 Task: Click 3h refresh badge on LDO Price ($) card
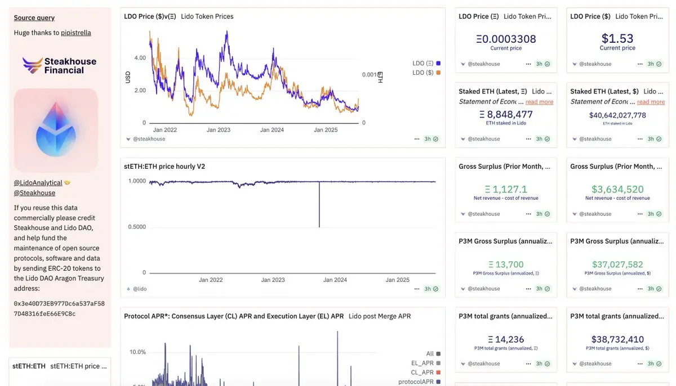[x=655, y=64]
